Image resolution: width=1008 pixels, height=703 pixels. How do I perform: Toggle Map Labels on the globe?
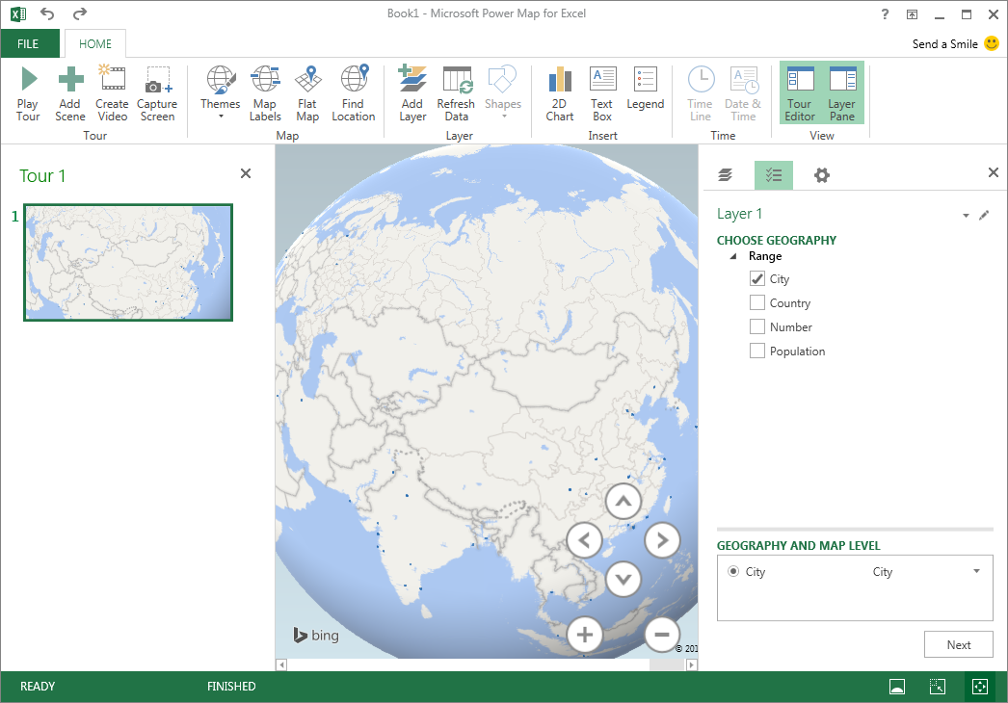click(x=265, y=93)
